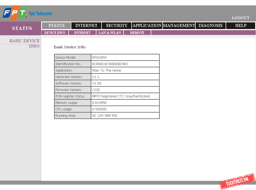Viewport: 256px width, 190px height.
Task: Click the PON register status value cell
Action: [121, 96]
